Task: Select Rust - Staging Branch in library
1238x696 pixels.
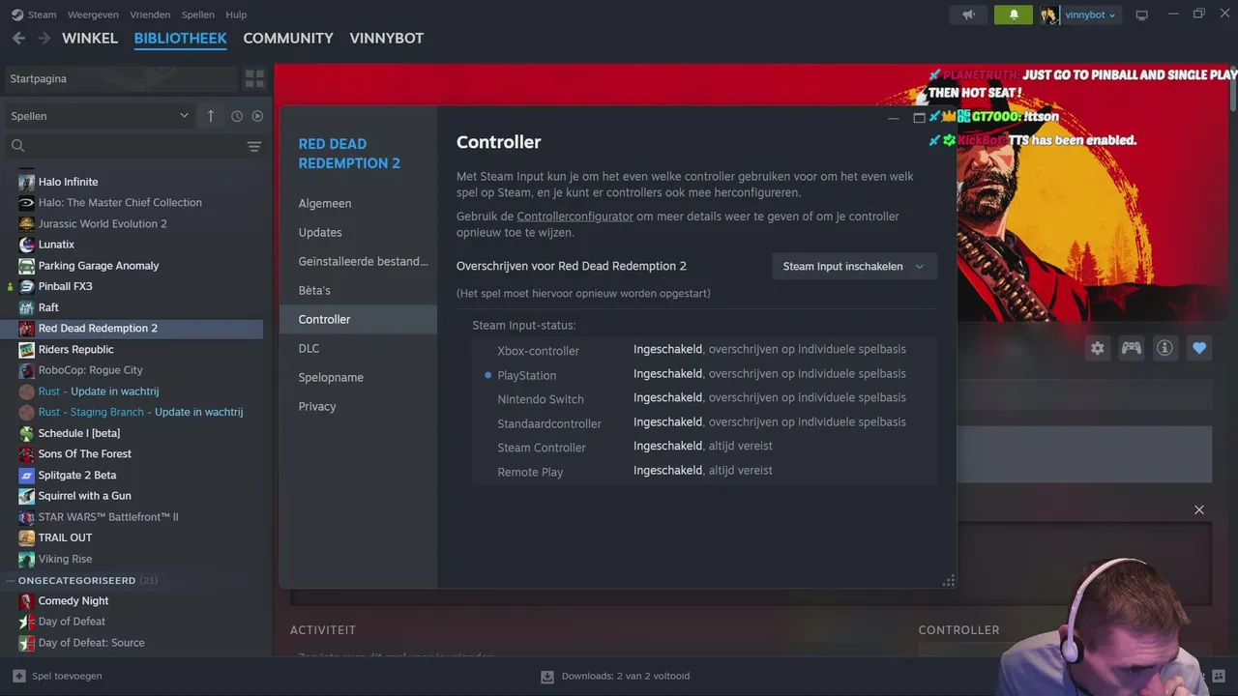Action: tap(133, 412)
